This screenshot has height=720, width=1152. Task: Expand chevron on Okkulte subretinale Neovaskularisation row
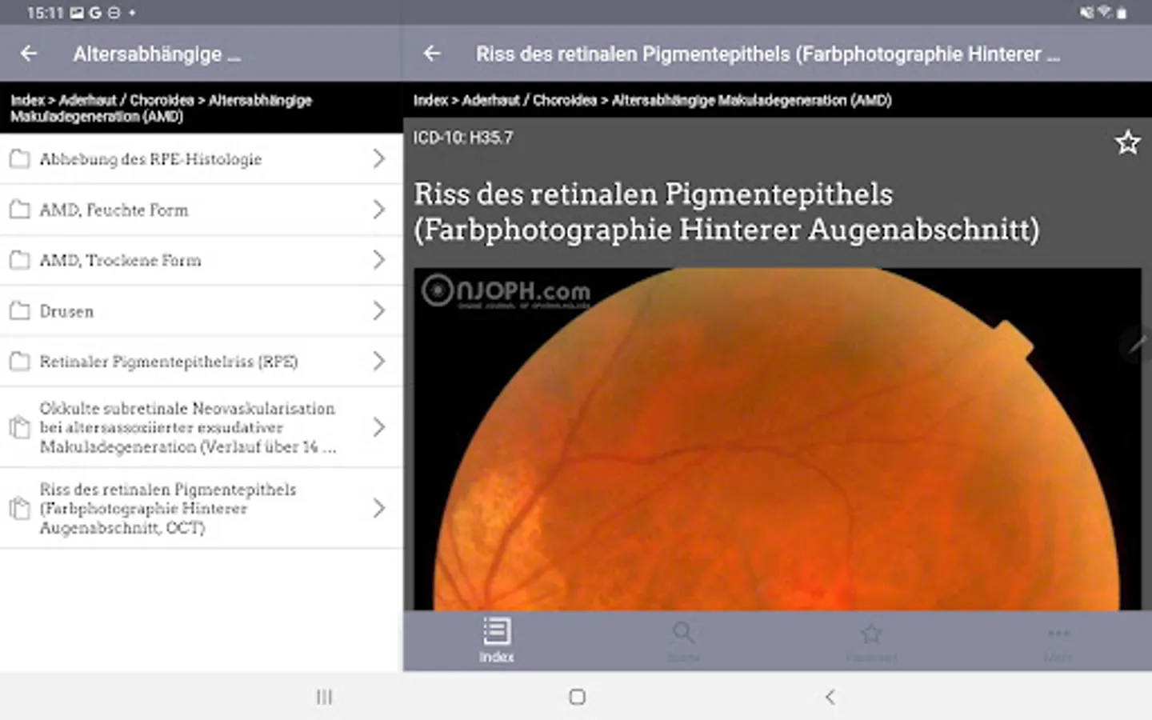click(379, 427)
